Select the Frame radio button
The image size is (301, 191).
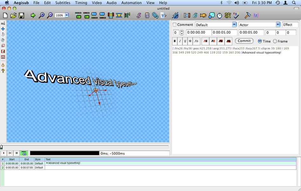click(275, 41)
